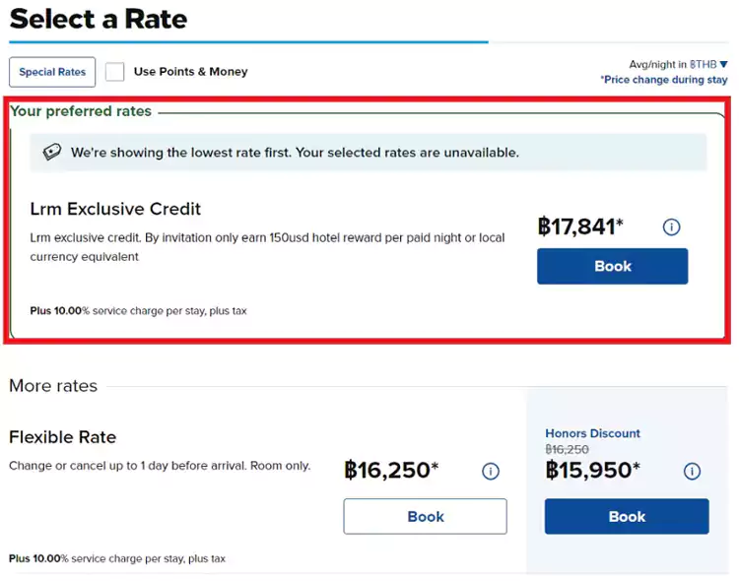Image resolution: width=739 pixels, height=581 pixels.
Task: Click the strikethrough ฿16,250 original price
Action: (x=567, y=449)
